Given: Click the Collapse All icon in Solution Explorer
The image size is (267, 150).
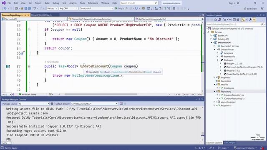Looking at the screenshot, I should pyautogui.click(x=234, y=20).
